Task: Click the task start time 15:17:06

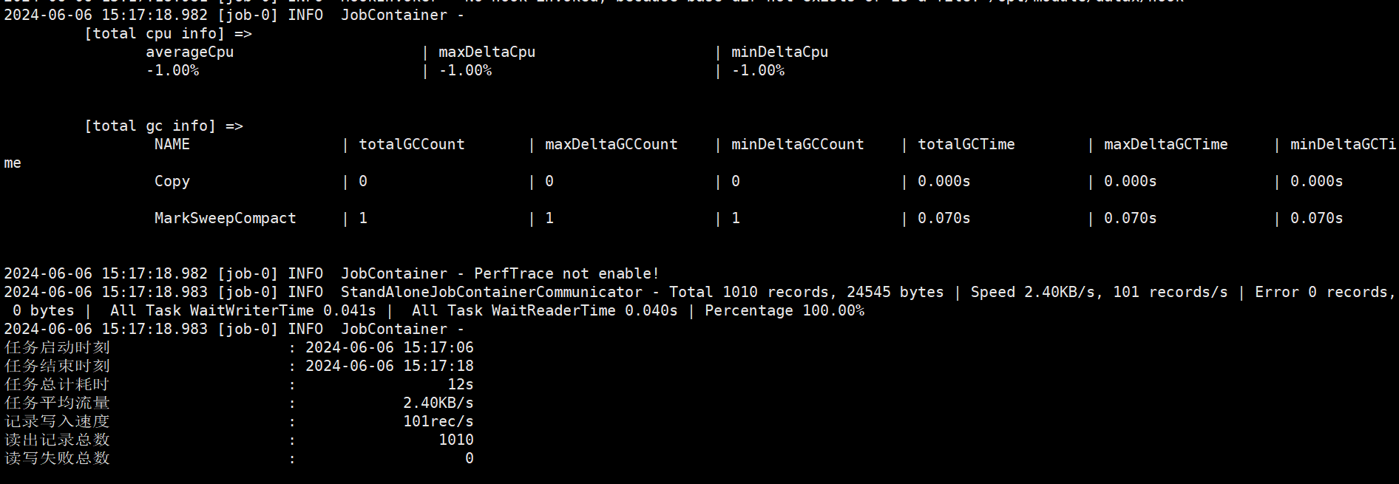Action: point(438,347)
